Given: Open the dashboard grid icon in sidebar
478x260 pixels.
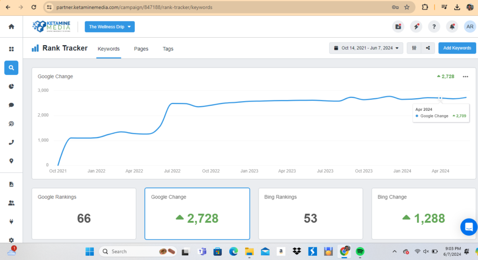Looking at the screenshot, I should (11, 49).
